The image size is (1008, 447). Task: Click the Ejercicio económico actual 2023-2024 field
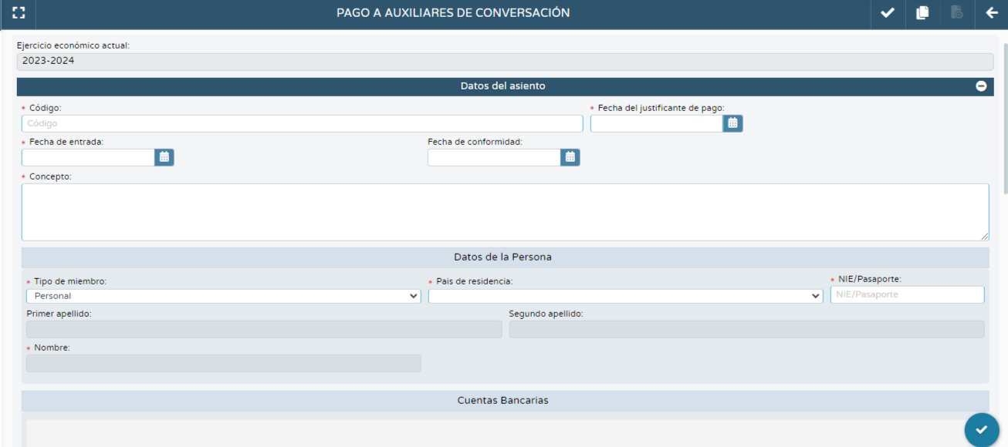(506, 61)
